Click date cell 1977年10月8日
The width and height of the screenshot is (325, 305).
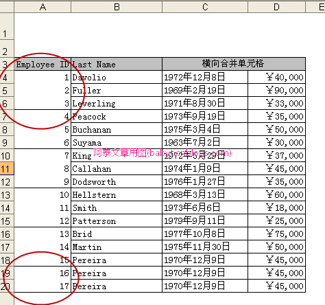(205, 234)
